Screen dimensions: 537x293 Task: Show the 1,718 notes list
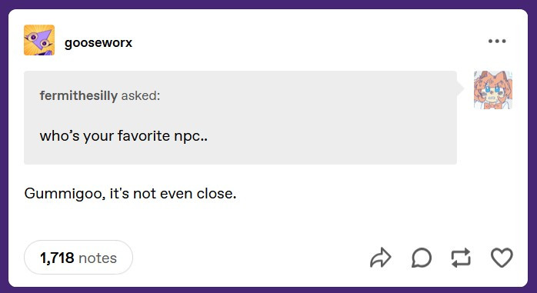(x=78, y=258)
